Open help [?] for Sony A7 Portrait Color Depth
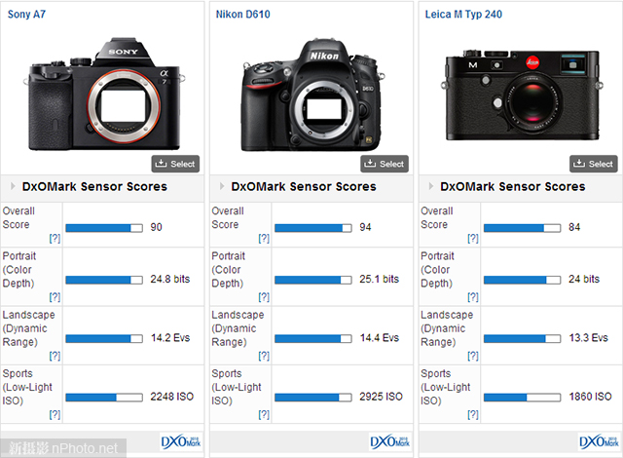The image size is (623, 458). pyautogui.click(x=55, y=297)
